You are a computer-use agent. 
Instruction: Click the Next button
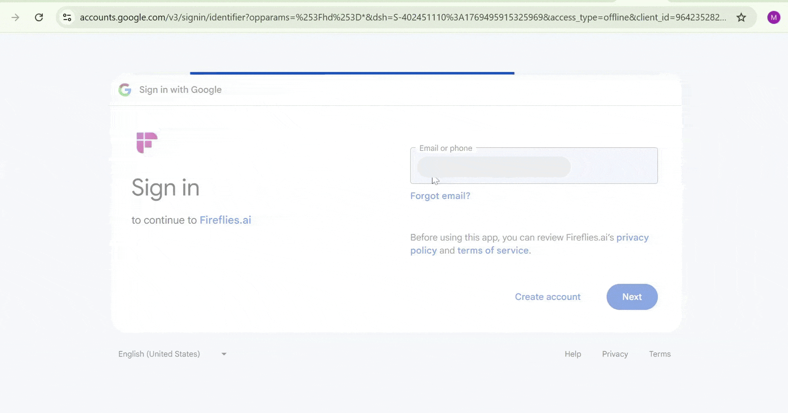point(632,297)
